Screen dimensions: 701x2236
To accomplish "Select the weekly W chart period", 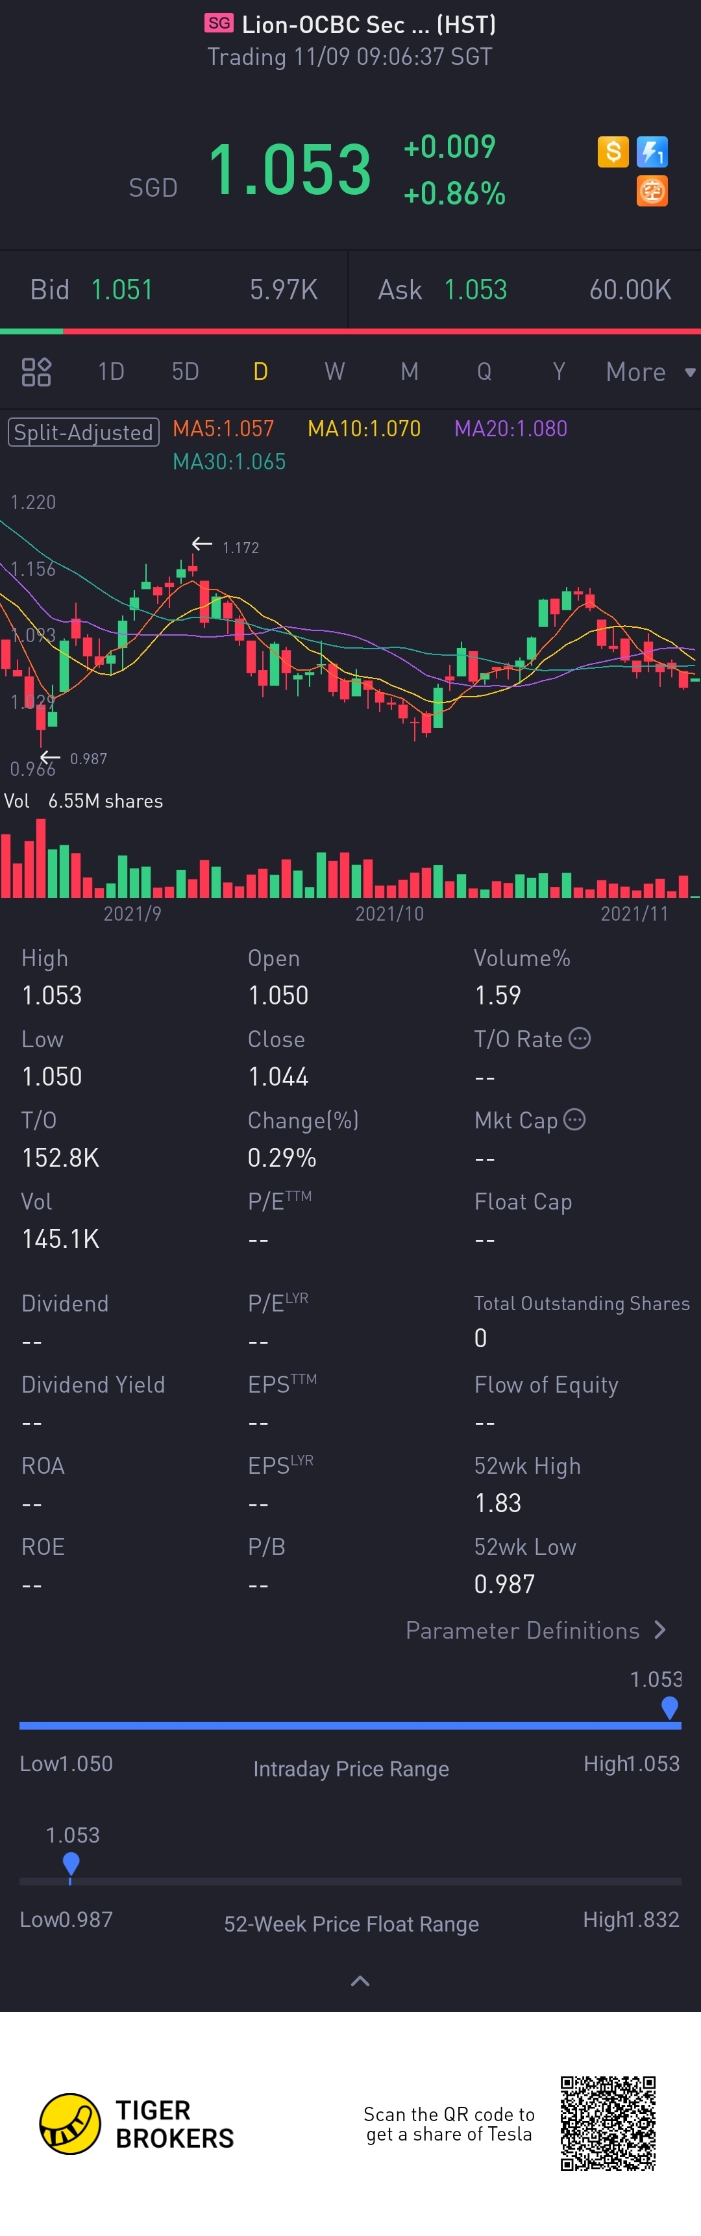I will click(335, 371).
